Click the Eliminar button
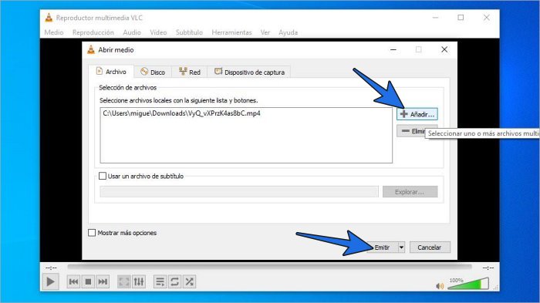 coord(412,131)
